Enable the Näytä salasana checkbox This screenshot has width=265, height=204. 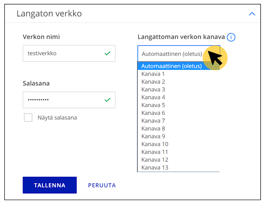pyautogui.click(x=28, y=117)
